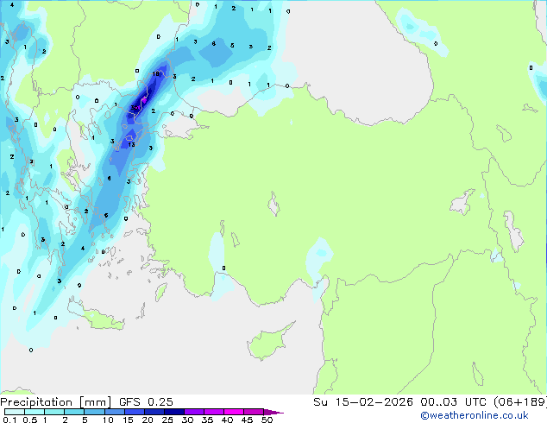Click the 30–35 mm purple legend swatch
Screen dimensions: 547x423
pos(193,412)
